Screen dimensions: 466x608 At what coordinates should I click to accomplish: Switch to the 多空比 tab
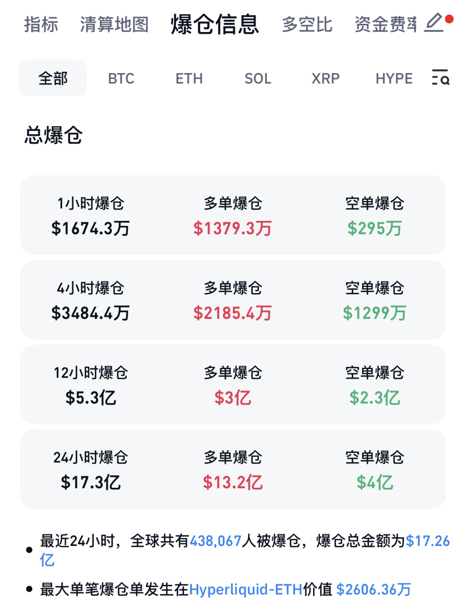coord(307,25)
